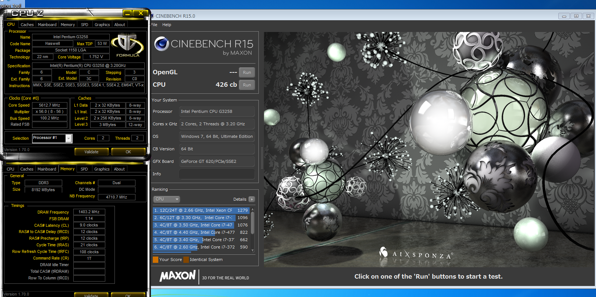Switch to the Mainboard tab in upper CPU-Z

tap(47, 25)
